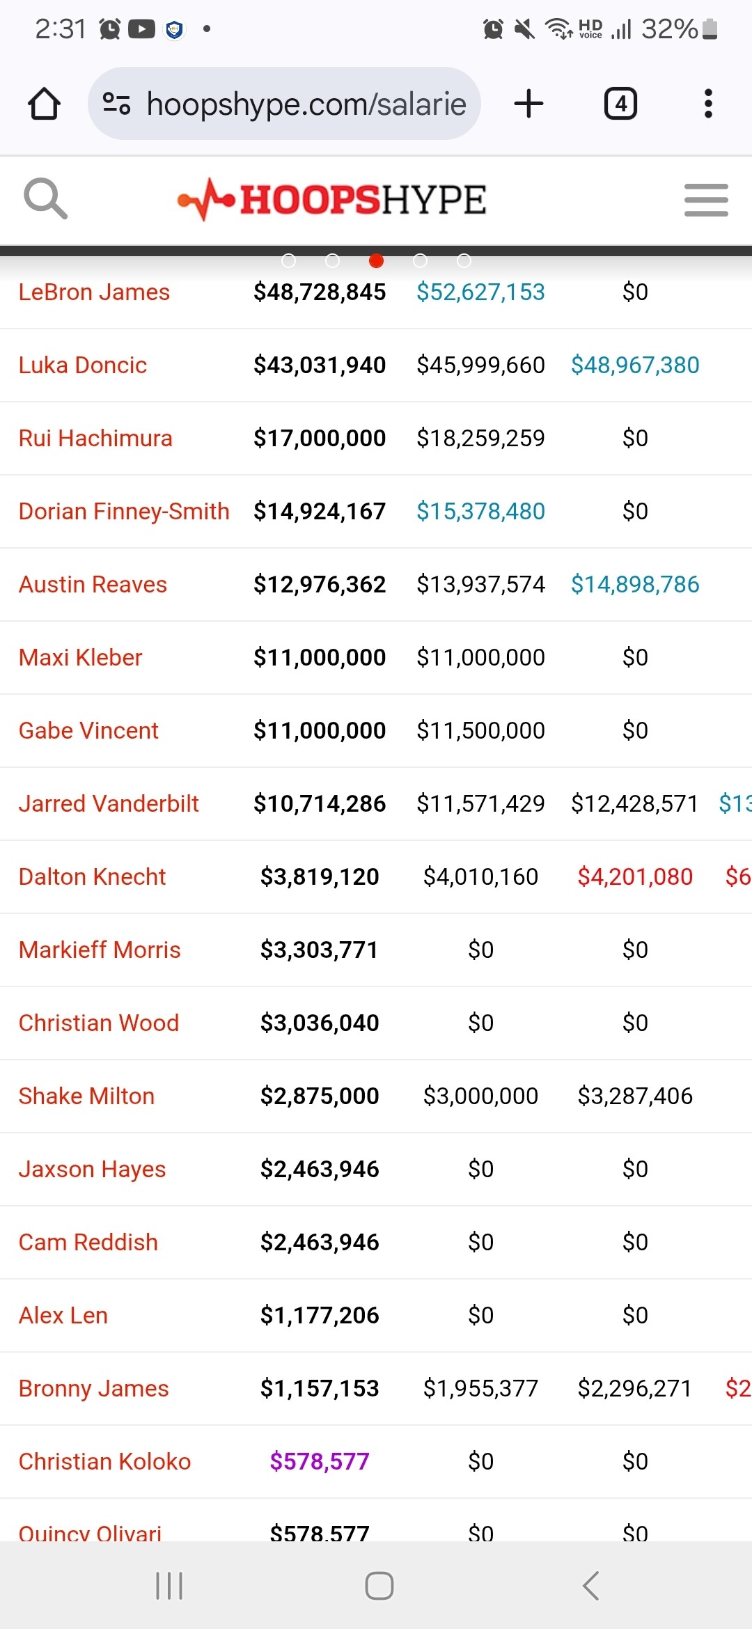Open Bronny James player link
This screenshot has width=752, height=1629.
point(93,1389)
